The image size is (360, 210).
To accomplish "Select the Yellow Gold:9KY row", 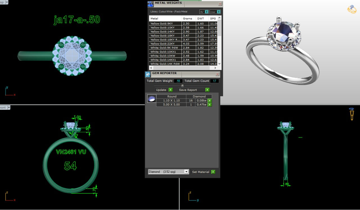I will [x=183, y=24].
